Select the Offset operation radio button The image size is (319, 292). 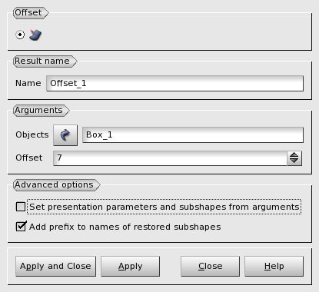click(20, 35)
